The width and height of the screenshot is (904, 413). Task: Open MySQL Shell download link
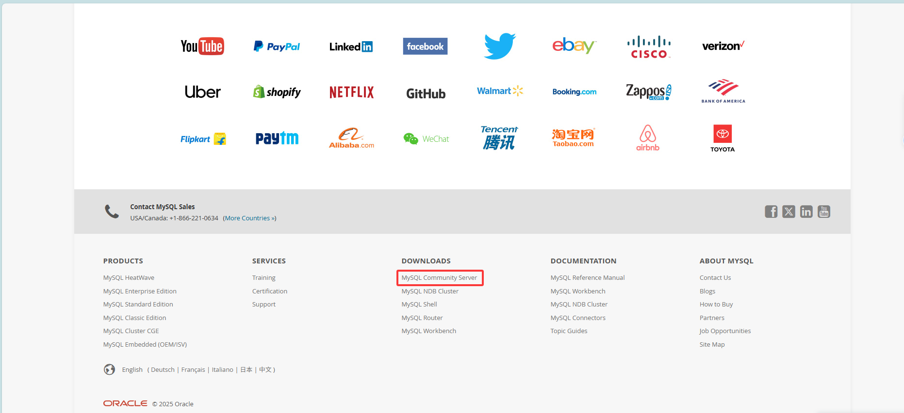click(419, 305)
